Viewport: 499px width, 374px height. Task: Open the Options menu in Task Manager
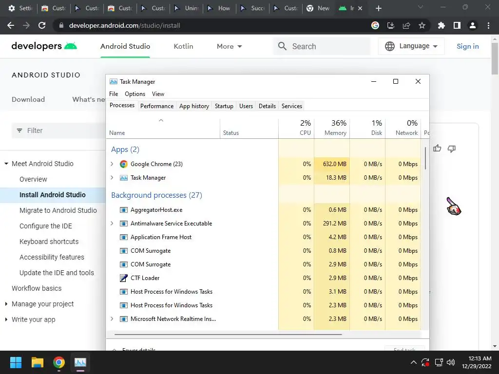(x=135, y=94)
